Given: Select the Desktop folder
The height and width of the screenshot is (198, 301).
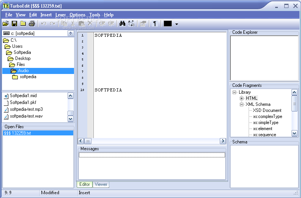Looking at the screenshot, I should pos(23,58).
